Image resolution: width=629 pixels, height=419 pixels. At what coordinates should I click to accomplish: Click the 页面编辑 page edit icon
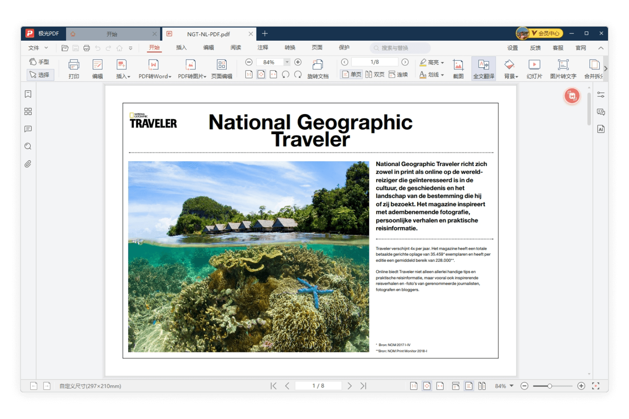coord(222,69)
